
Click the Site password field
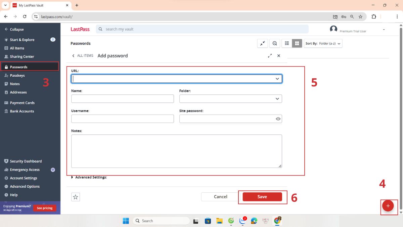coord(231,119)
